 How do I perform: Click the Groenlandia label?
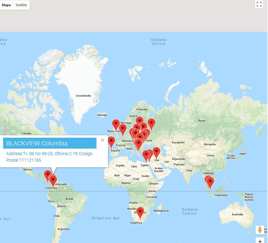pos(83,96)
